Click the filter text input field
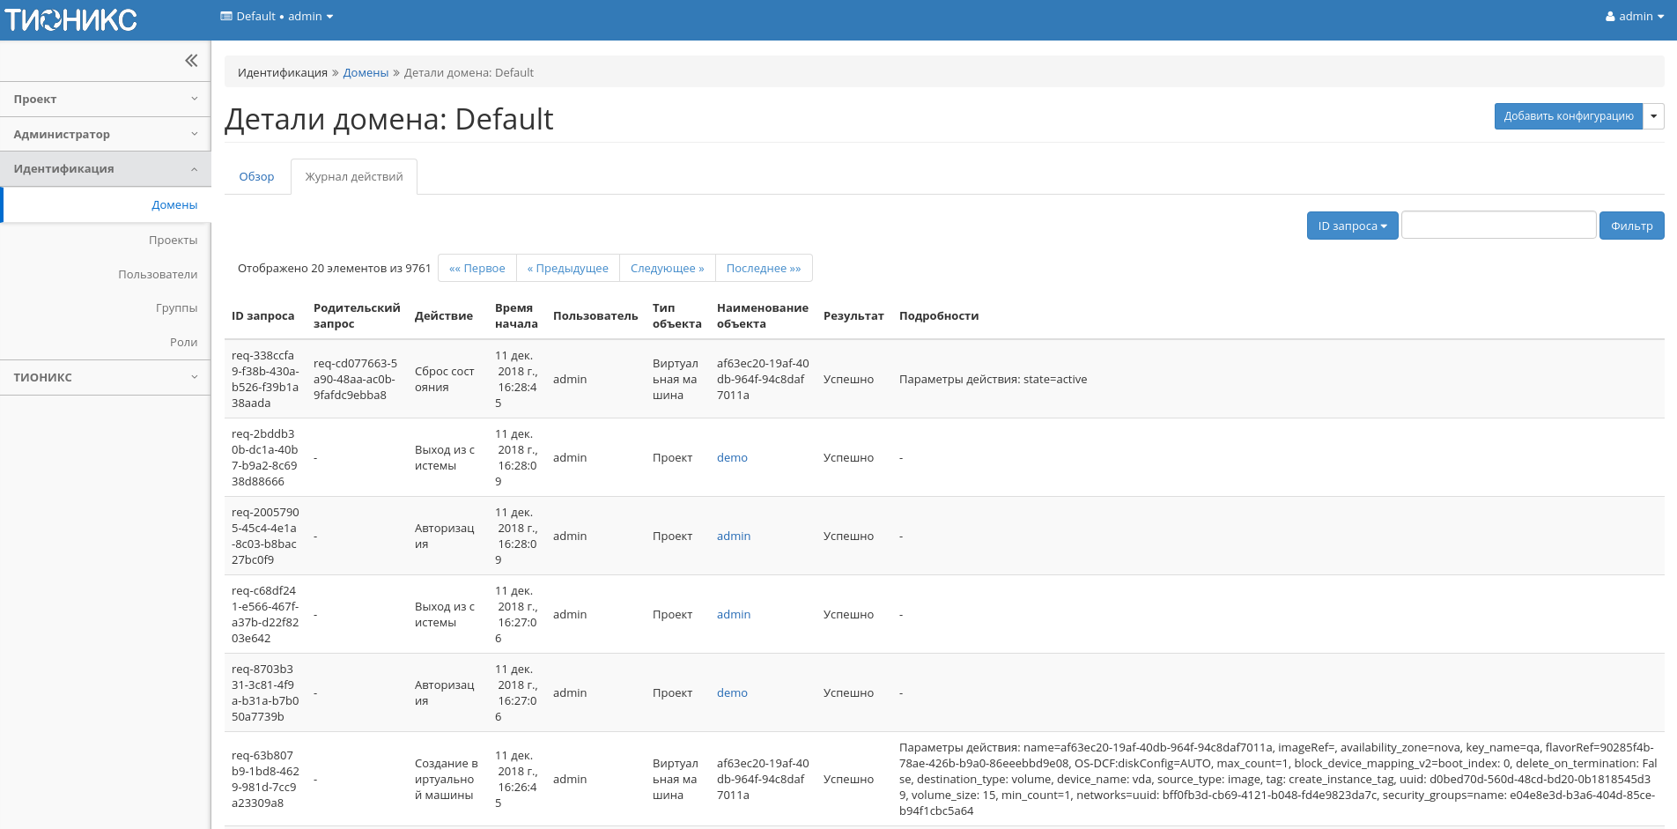1677x829 pixels. tap(1498, 226)
